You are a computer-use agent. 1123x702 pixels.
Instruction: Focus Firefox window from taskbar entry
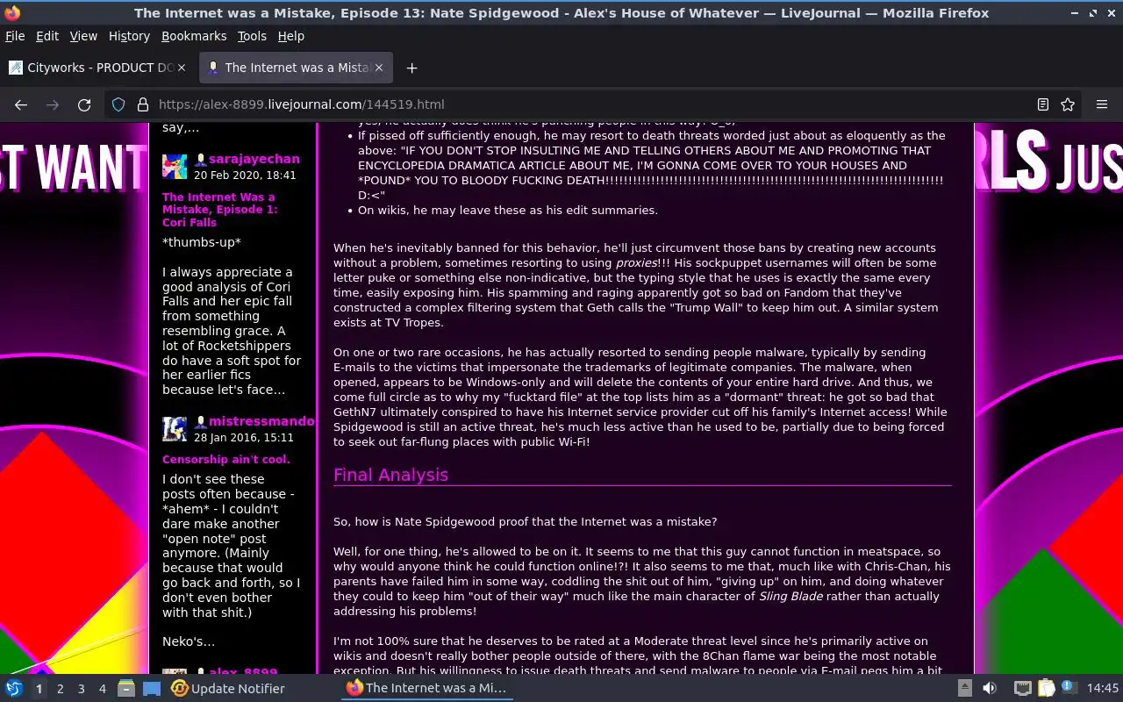coord(427,689)
